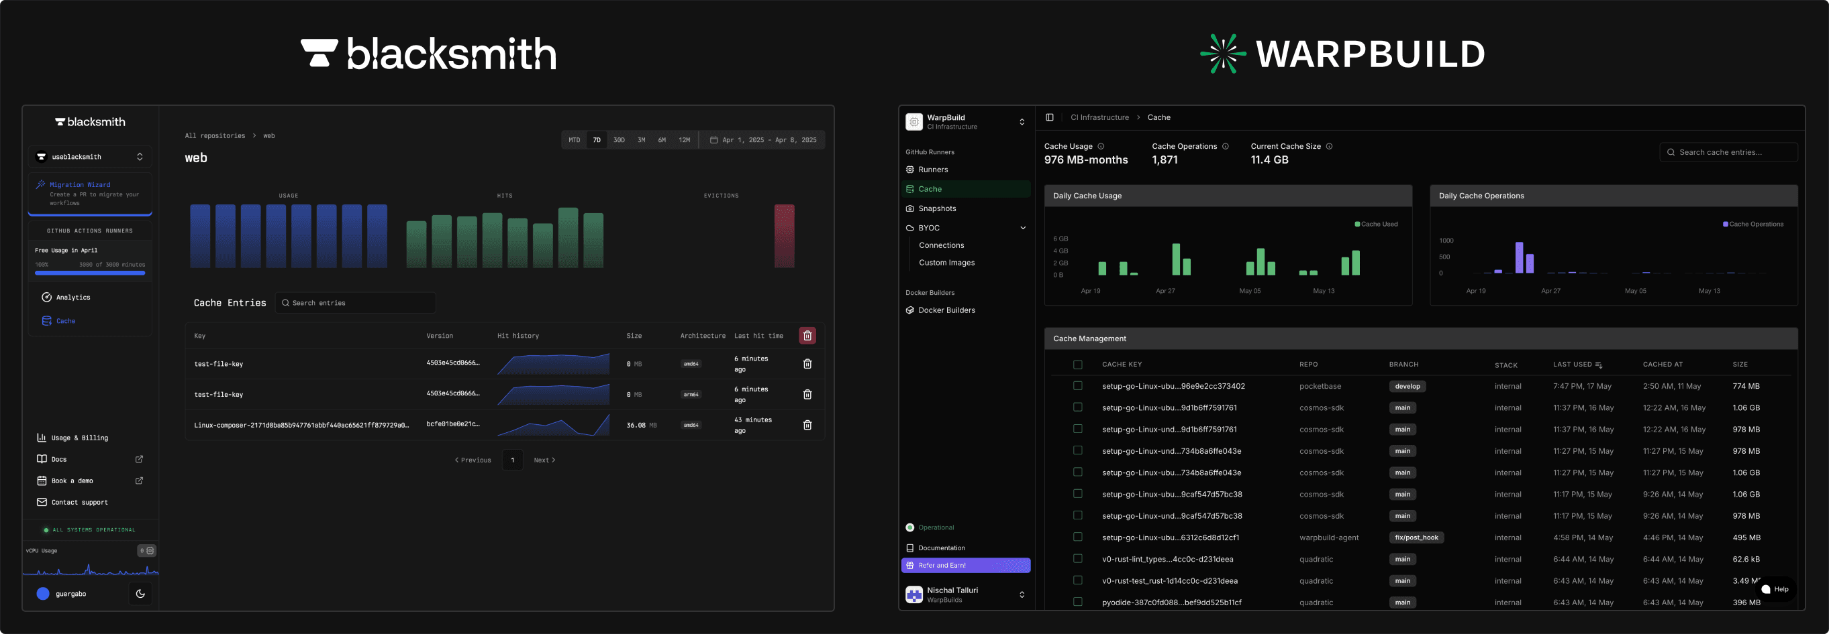Viewport: 1829px width, 634px height.
Task: Expand the Nischal Talluri account switcher
Action: point(1021,594)
